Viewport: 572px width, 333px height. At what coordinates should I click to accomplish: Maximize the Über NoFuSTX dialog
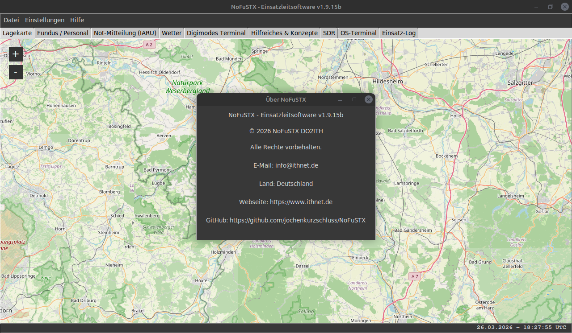[354, 99]
